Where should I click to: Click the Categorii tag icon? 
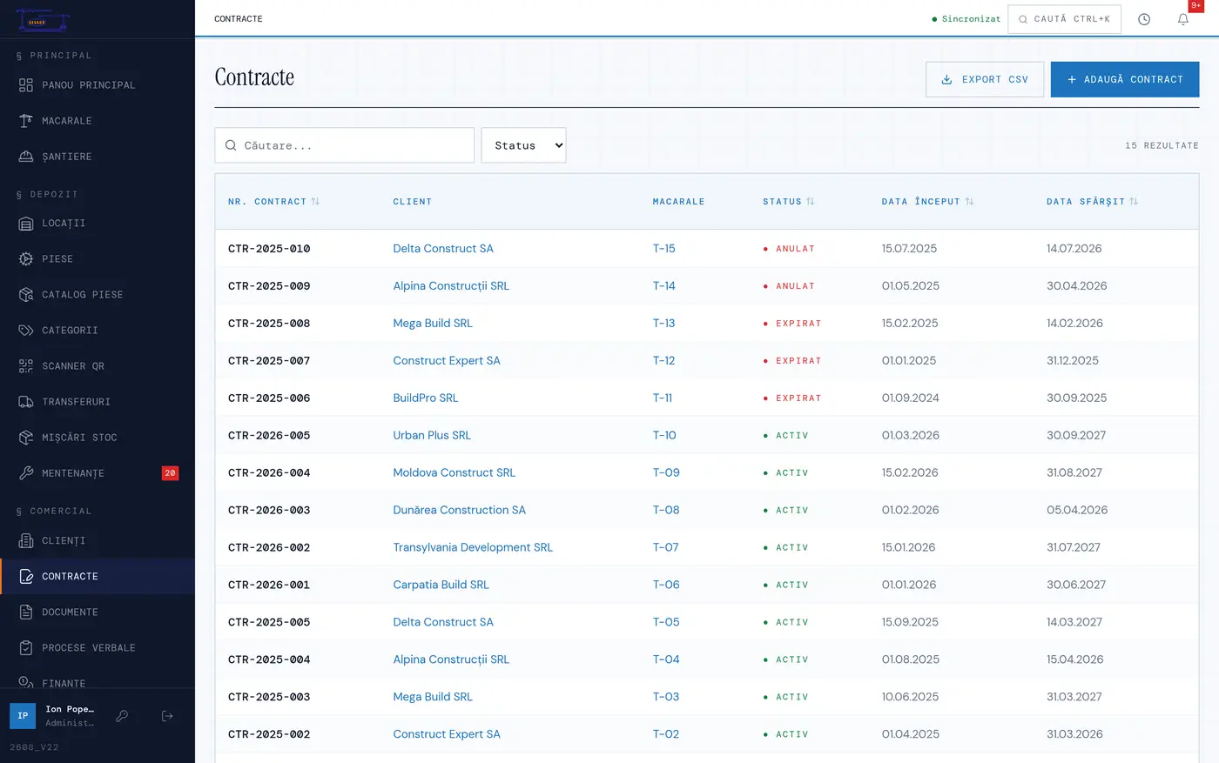point(26,331)
